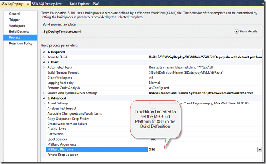Viewport: 266px width, 164px height.
Task: Click the SqlDeployTemplate.xaml template name
Action: tap(62, 32)
